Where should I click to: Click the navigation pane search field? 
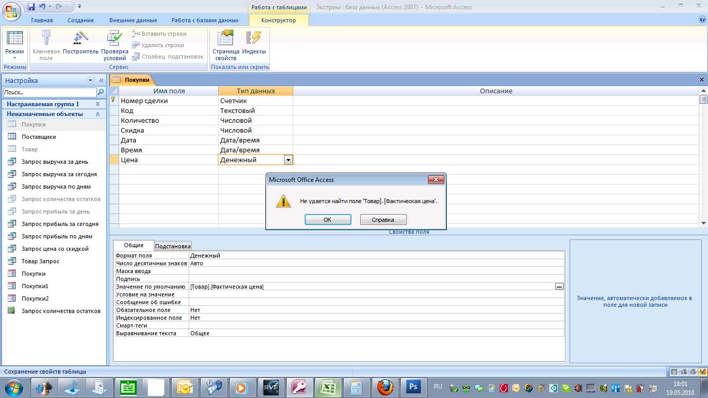click(x=50, y=92)
